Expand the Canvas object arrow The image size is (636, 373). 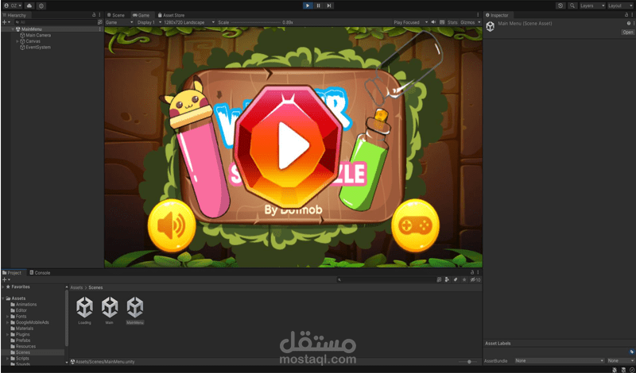coord(17,41)
